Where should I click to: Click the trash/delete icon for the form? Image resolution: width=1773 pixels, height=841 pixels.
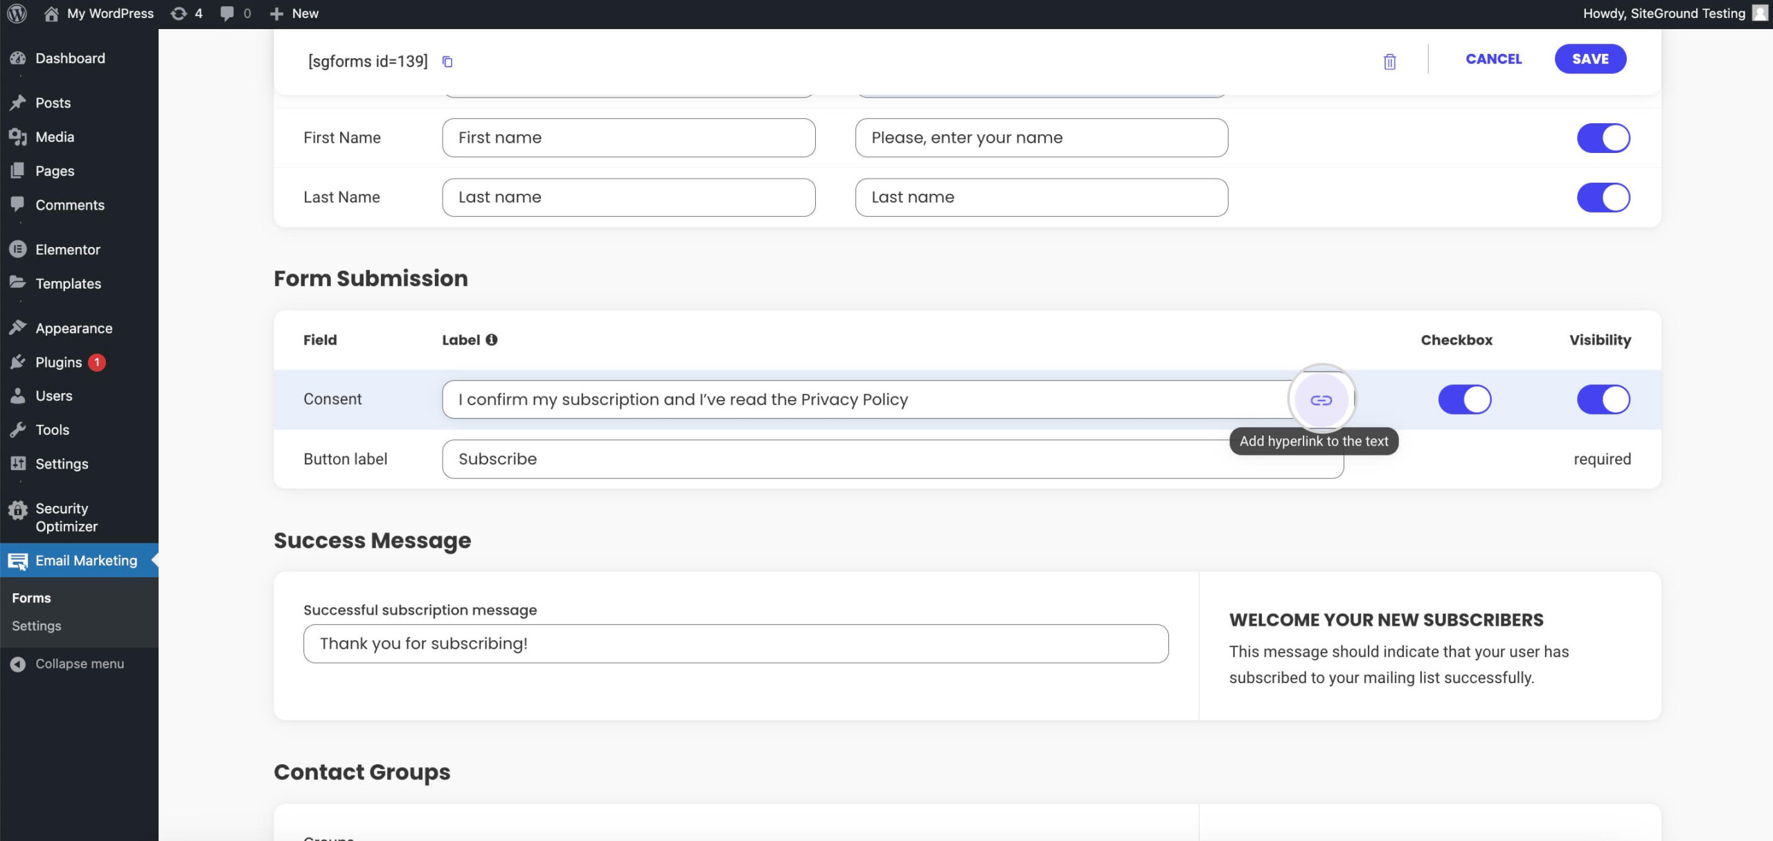pos(1389,61)
